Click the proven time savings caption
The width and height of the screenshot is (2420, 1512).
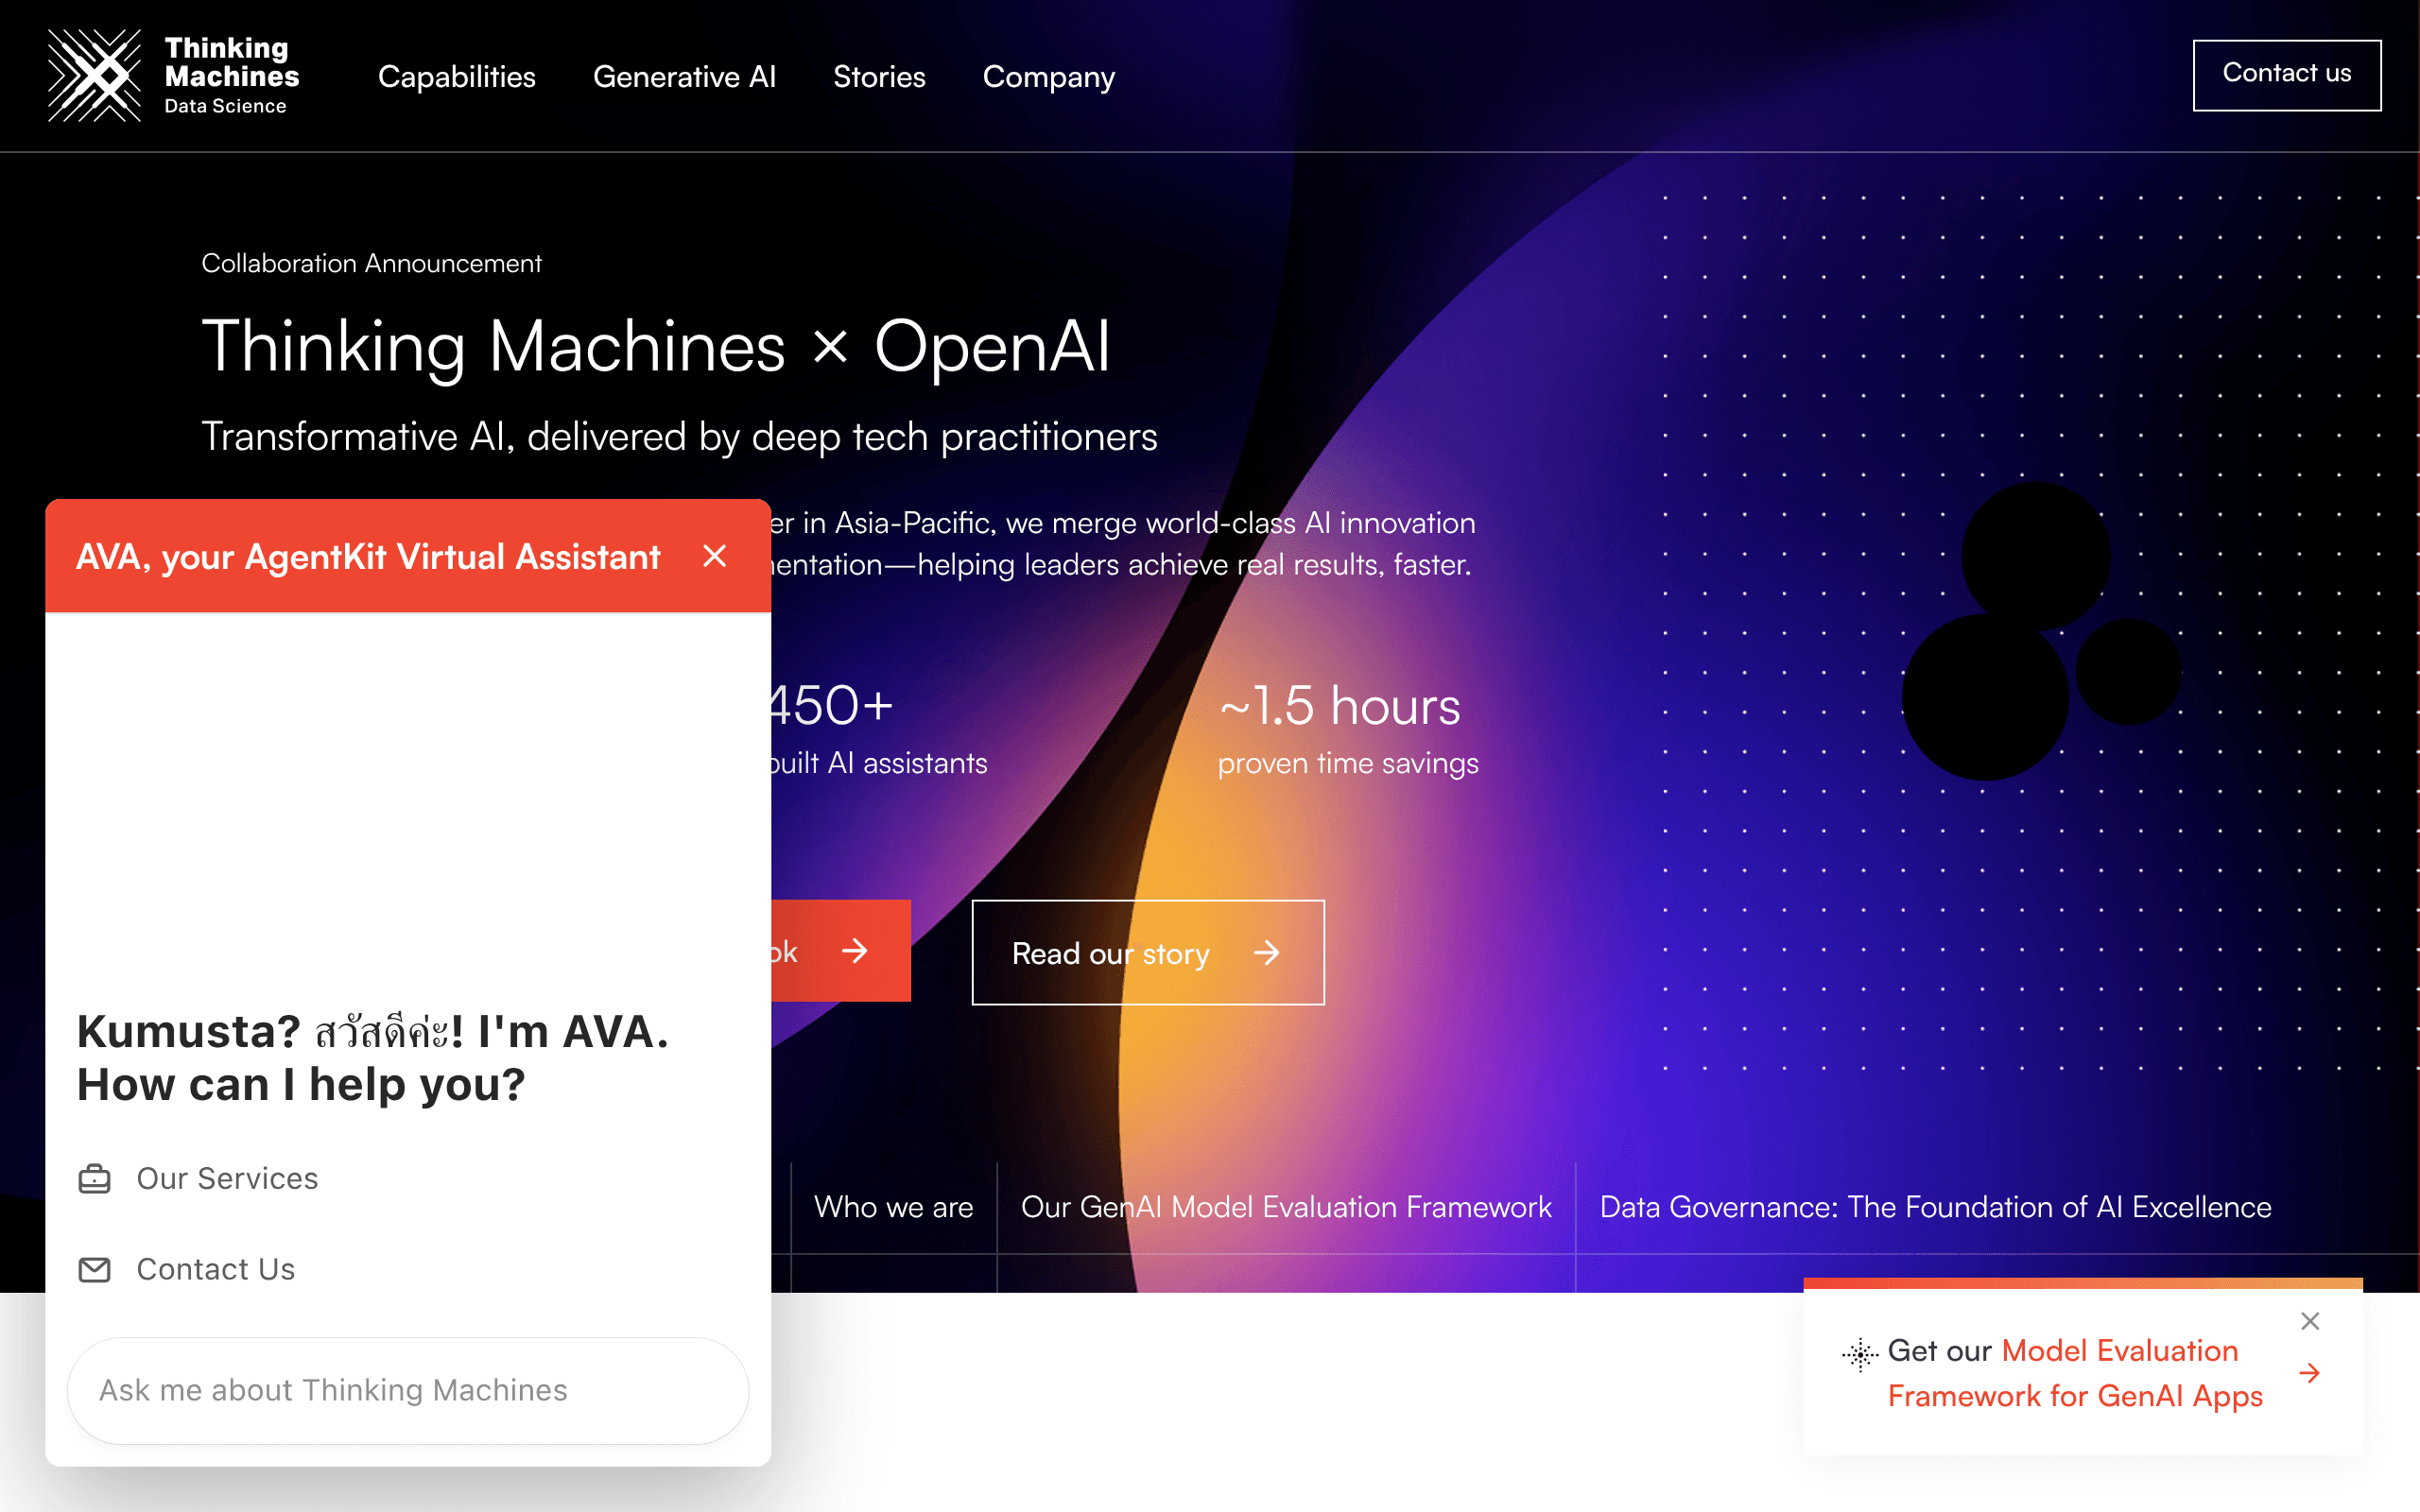pos(1348,764)
